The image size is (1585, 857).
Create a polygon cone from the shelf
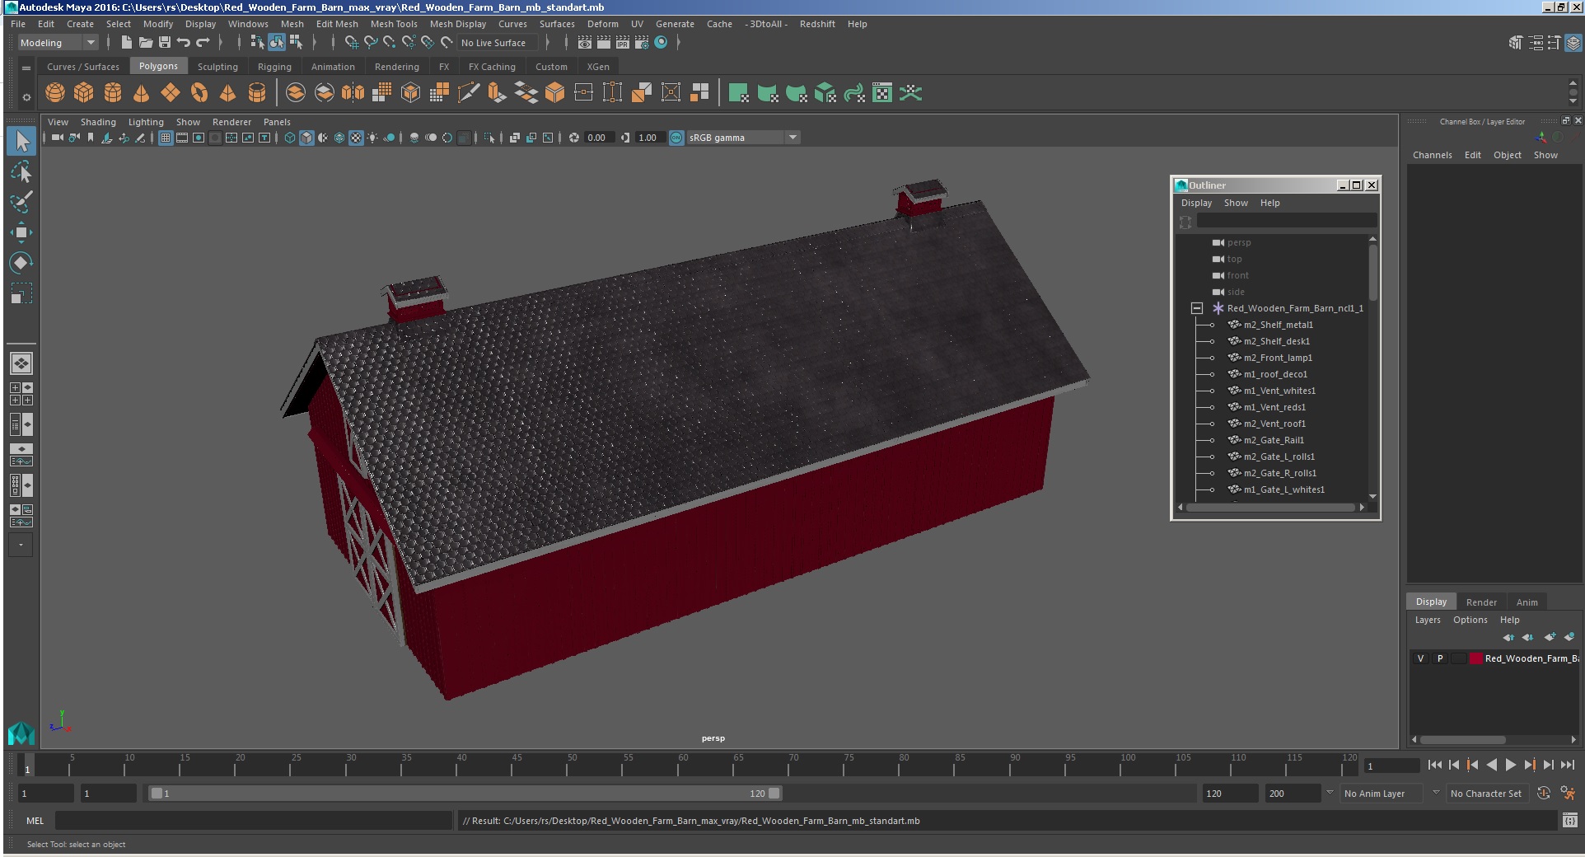(142, 93)
